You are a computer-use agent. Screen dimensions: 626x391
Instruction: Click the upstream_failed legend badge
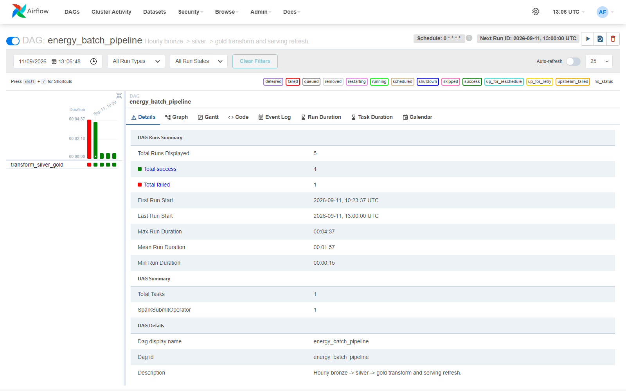[573, 82]
